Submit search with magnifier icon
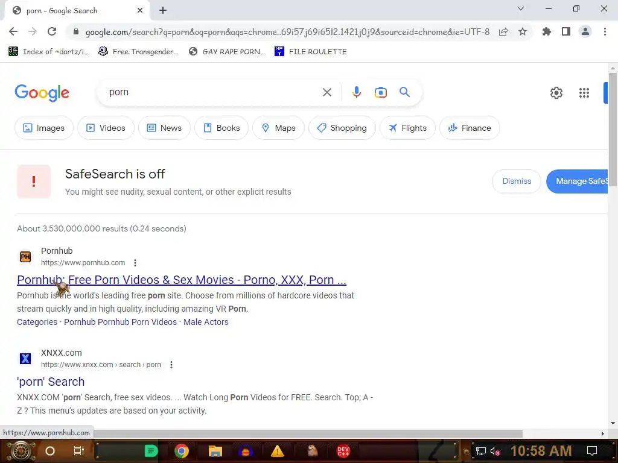Screen dimensions: 618x463 click(405, 92)
